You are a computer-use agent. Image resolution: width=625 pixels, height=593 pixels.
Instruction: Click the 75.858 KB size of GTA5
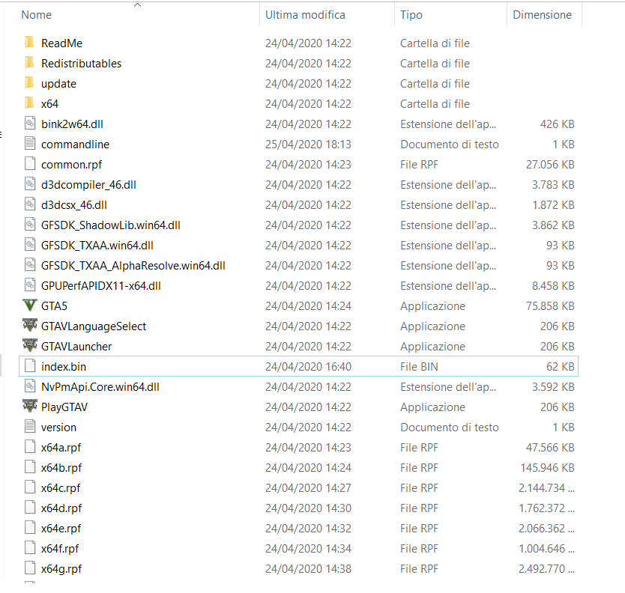[x=550, y=305]
